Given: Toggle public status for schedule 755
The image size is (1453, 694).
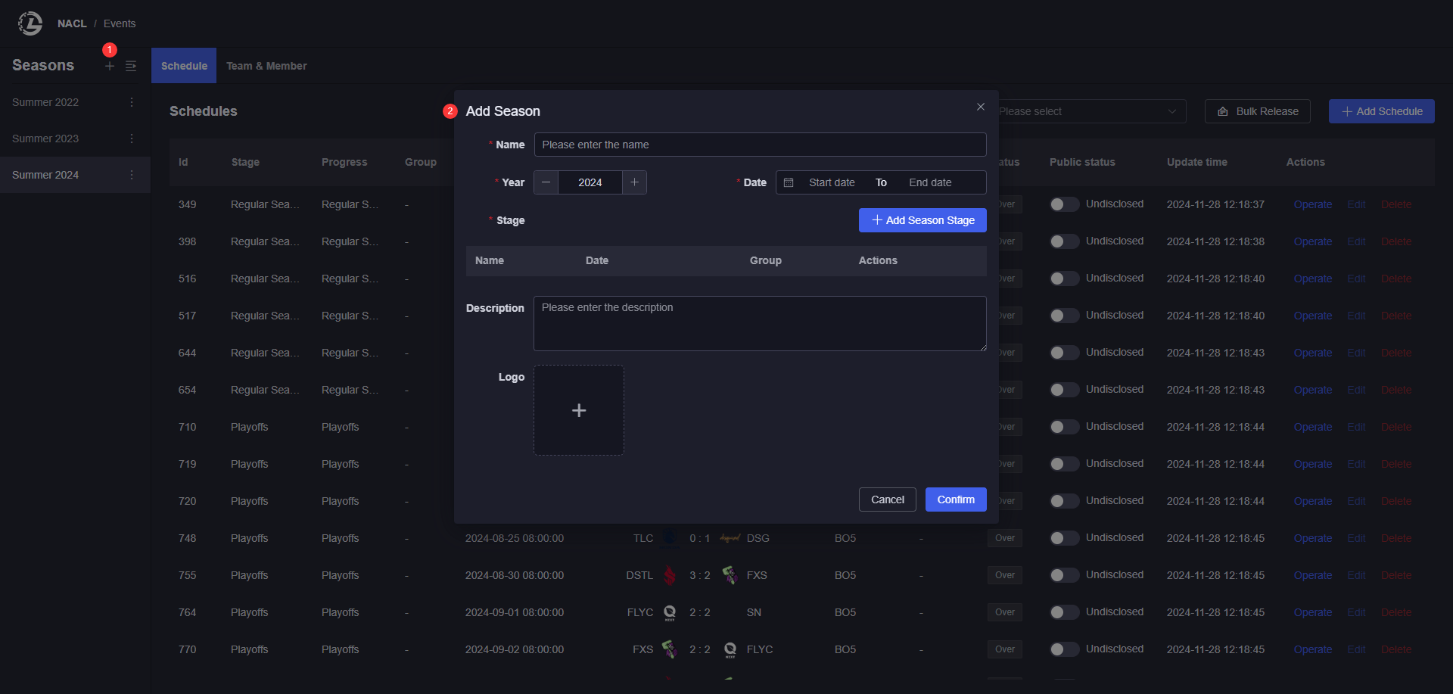Looking at the screenshot, I should [x=1063, y=575].
